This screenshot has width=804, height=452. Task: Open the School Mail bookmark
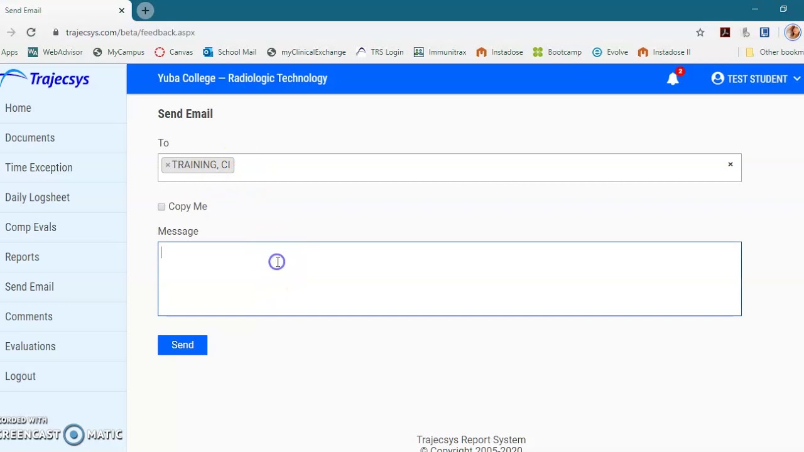tap(230, 52)
